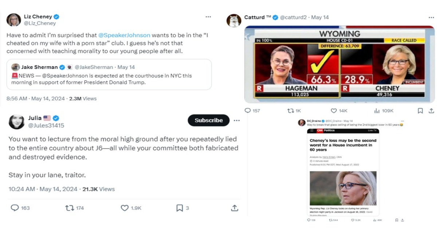Viewport: 437px width, 229px height.
Task: Retweet Catturd's Wyoming post
Action: [291, 110]
